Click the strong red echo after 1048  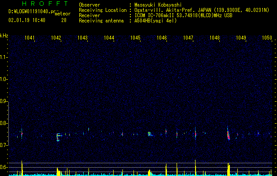point(228,135)
